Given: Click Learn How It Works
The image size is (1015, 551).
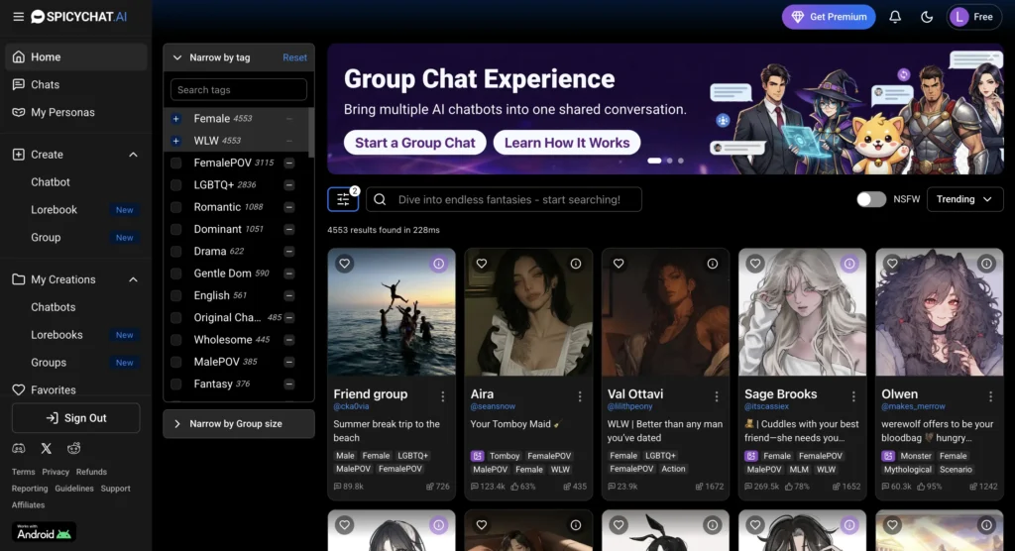Looking at the screenshot, I should [567, 143].
